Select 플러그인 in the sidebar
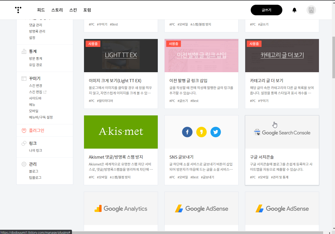Screen dimensions: 335x234 [37, 130]
